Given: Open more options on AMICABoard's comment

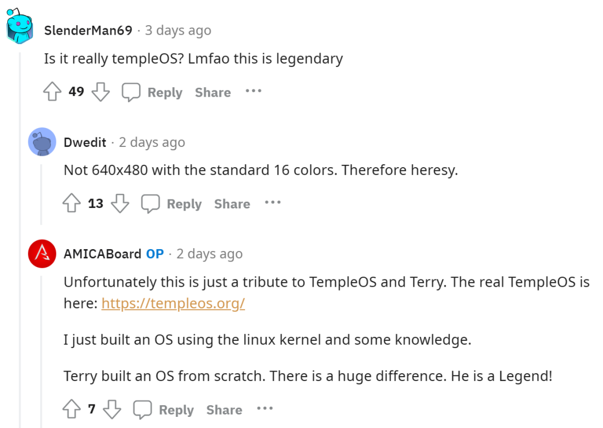Looking at the screenshot, I should [x=265, y=408].
